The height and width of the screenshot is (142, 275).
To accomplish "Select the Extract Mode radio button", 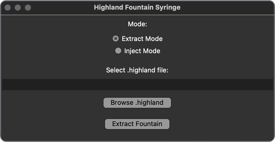I will pos(116,39).
